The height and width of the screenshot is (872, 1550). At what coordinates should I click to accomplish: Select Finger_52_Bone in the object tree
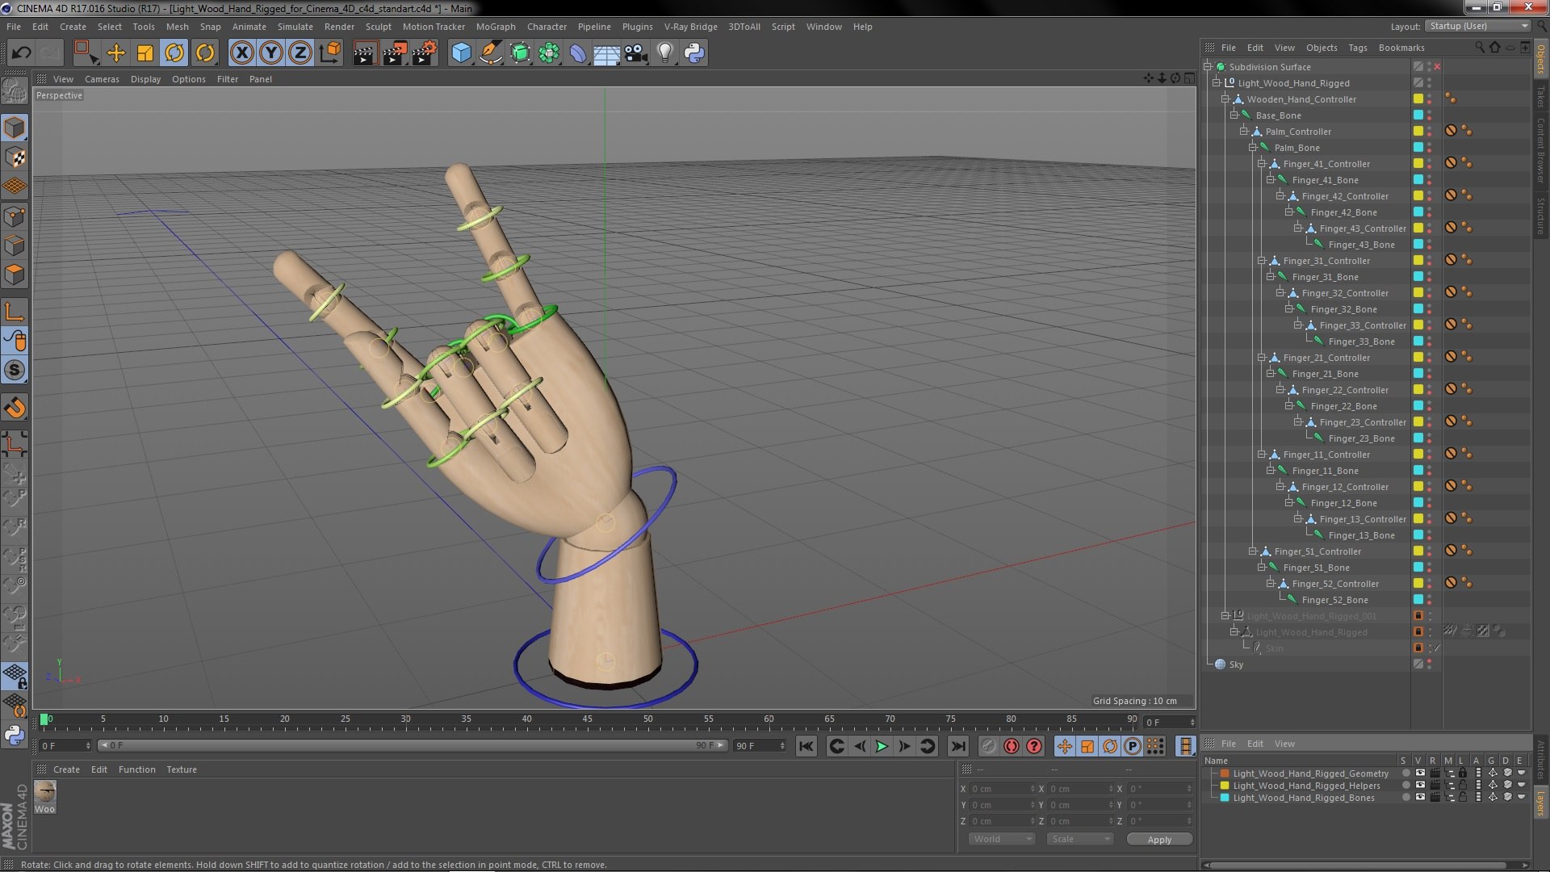click(x=1334, y=600)
